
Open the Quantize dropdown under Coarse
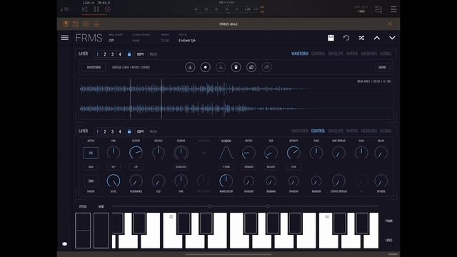pos(181,167)
